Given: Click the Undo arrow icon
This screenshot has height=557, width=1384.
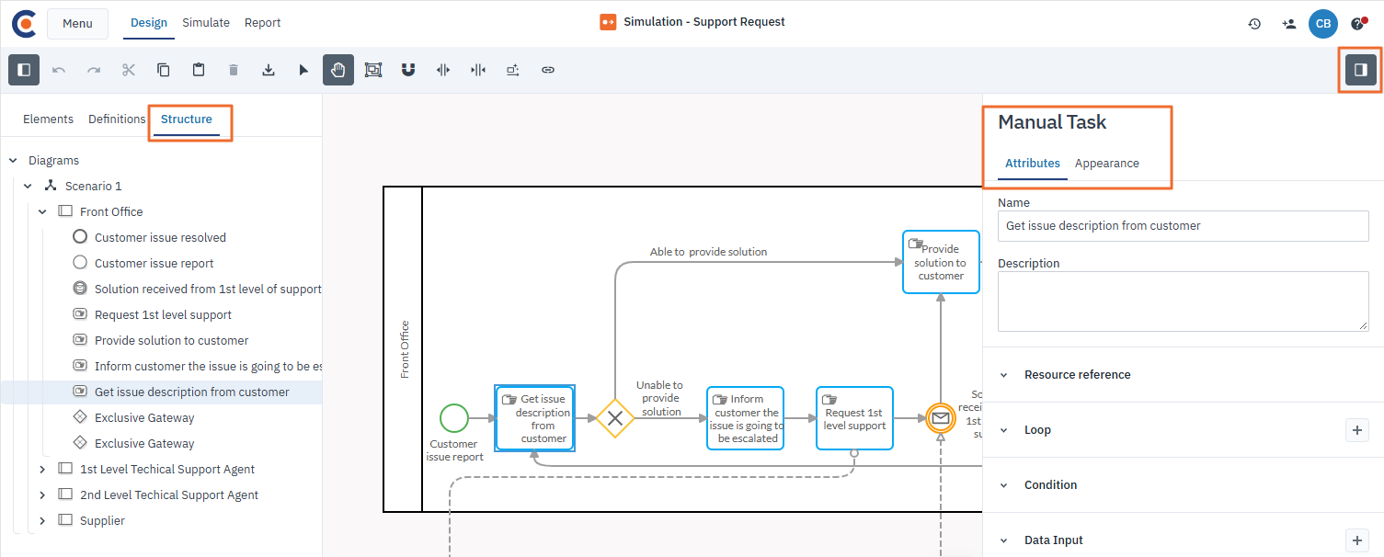Looking at the screenshot, I should 59,70.
